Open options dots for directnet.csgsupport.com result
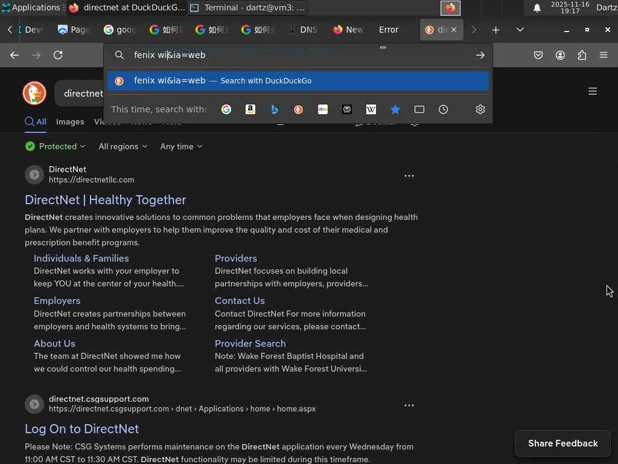Image resolution: width=618 pixels, height=464 pixels. click(409, 405)
